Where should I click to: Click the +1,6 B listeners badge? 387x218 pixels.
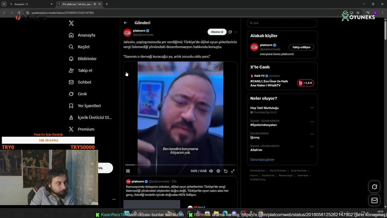(x=305, y=83)
